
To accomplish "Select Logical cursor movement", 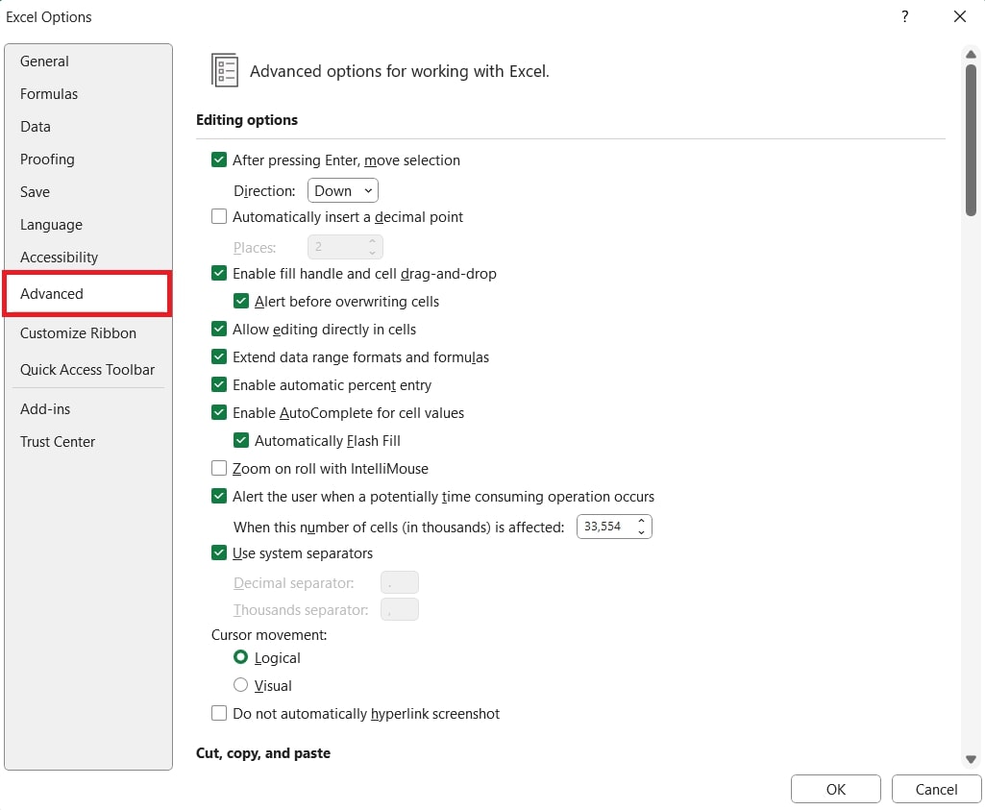I will 240,657.
